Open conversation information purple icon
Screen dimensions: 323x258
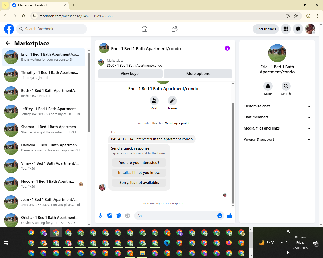click(x=227, y=48)
